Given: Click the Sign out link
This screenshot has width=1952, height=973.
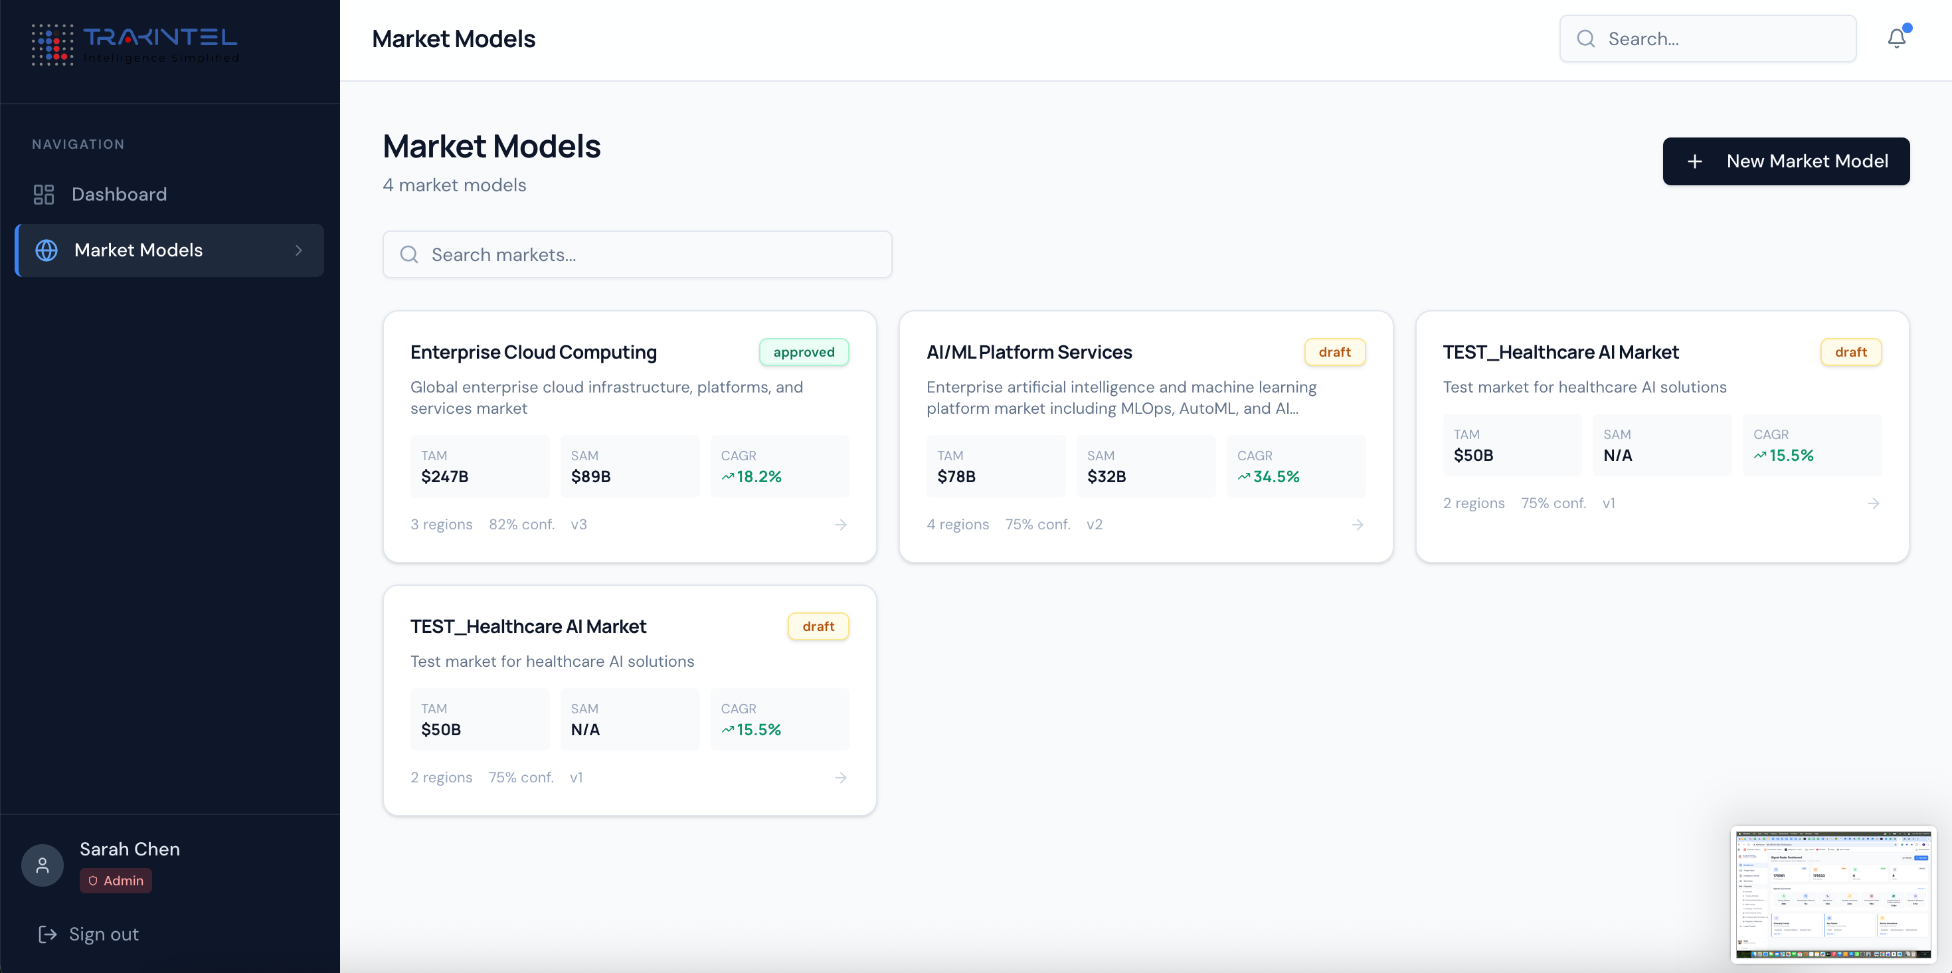Looking at the screenshot, I should [x=104, y=934].
